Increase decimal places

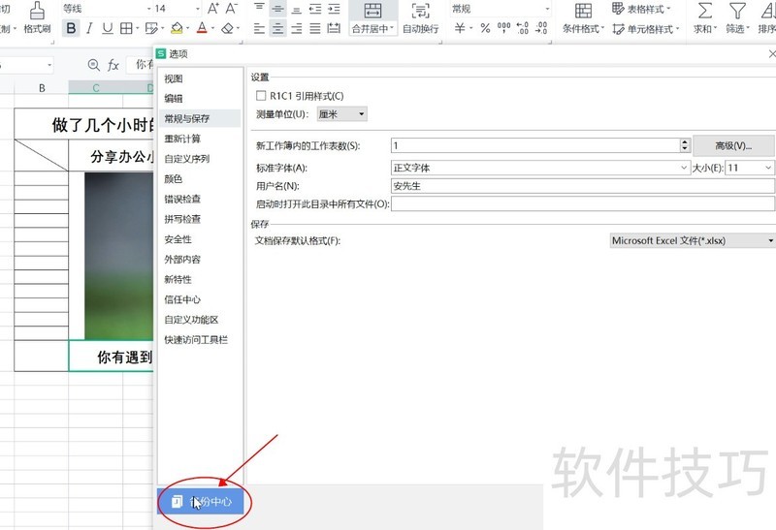[522, 28]
